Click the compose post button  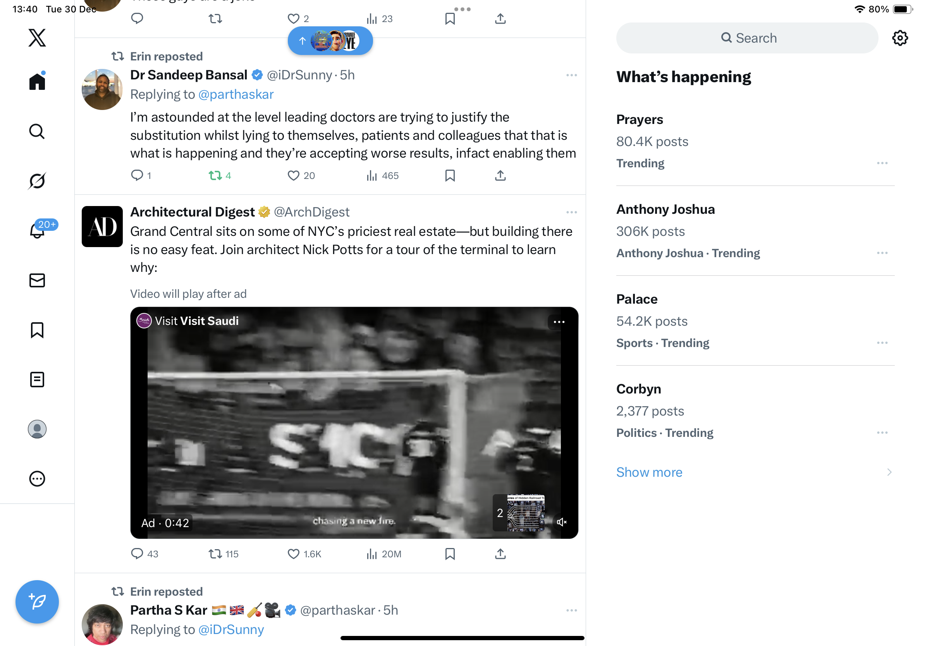coord(37,602)
